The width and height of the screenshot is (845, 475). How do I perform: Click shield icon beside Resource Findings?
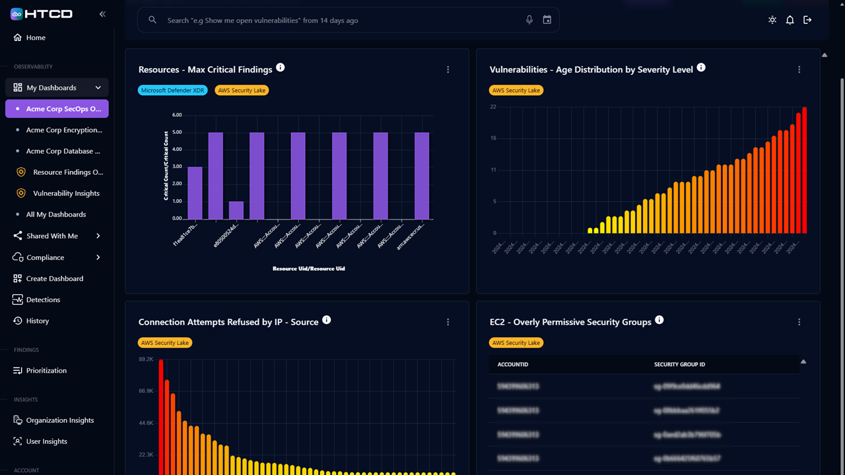(21, 172)
